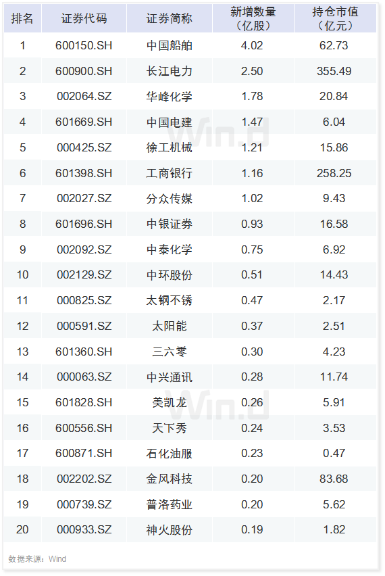The image size is (385, 576).
Task: Click the holding value 11.74
Action: tap(334, 377)
